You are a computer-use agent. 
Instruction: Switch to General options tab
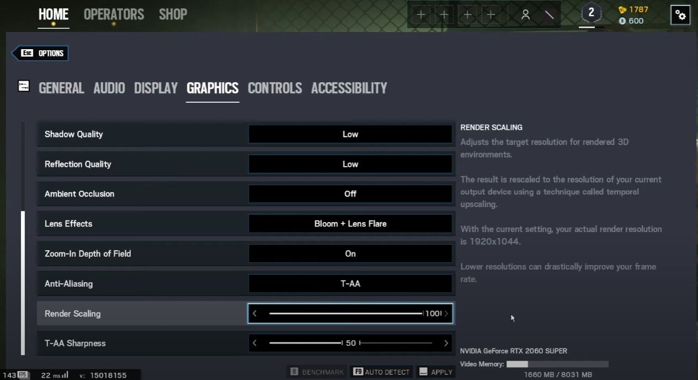point(61,88)
